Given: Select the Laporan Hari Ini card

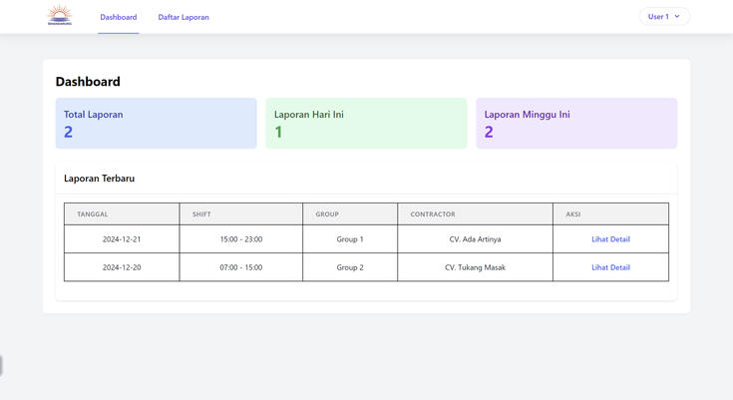Looking at the screenshot, I should pyautogui.click(x=366, y=124).
